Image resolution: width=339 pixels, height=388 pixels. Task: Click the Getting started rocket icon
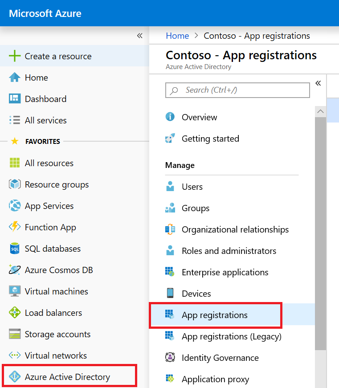tap(170, 138)
